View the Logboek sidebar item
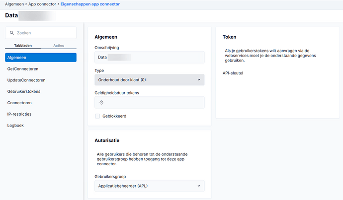This screenshot has height=200, width=343. [15, 126]
